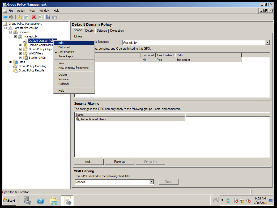The height and width of the screenshot is (208, 277).
Task: Expand the Domain Controllers node
Action: pos(20,45)
